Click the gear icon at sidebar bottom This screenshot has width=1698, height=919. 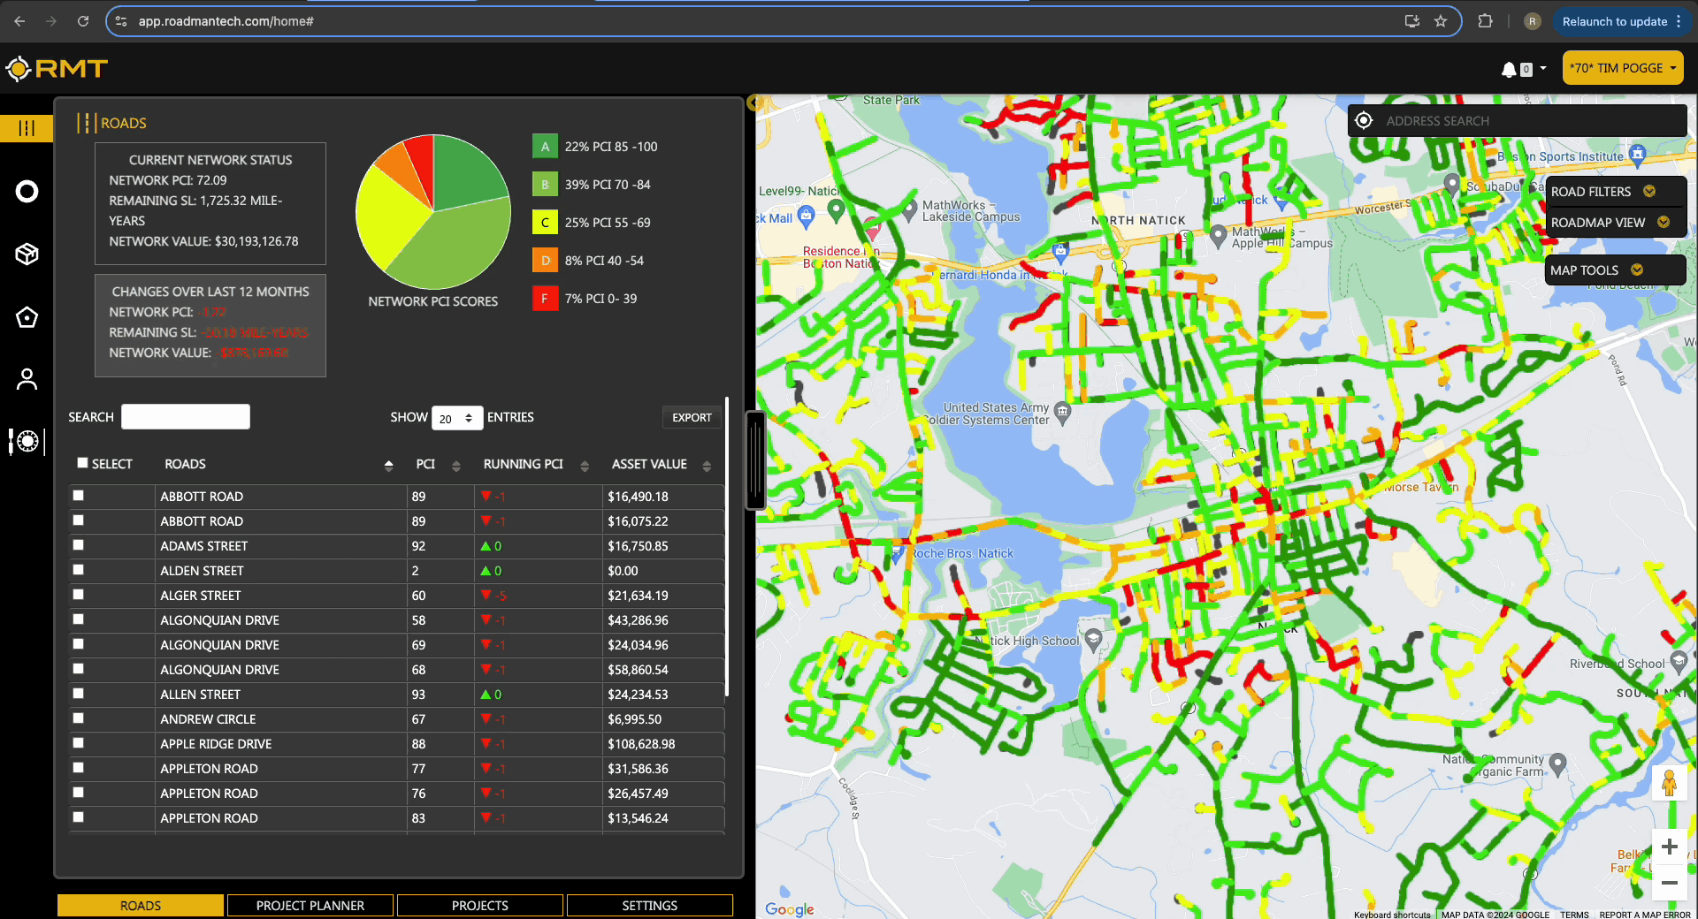pyautogui.click(x=27, y=442)
